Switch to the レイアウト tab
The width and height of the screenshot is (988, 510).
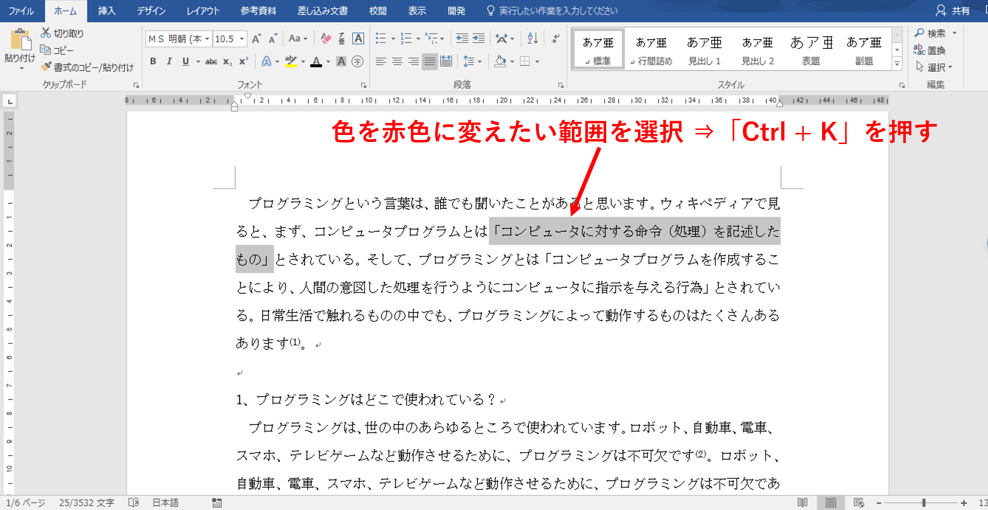(203, 11)
